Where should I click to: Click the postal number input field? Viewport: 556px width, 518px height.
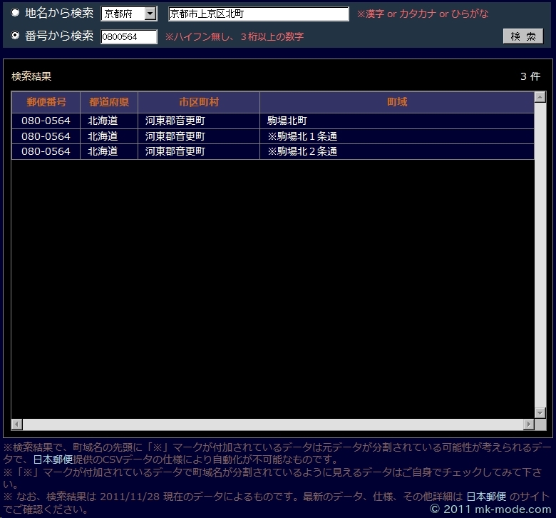129,36
